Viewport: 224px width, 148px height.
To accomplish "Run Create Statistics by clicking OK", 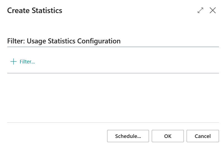I will pos(168,136).
